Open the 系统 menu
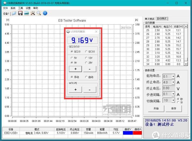 click(x=13, y=8)
